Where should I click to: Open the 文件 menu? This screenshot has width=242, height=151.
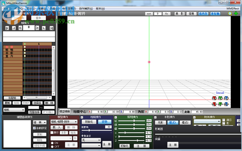(7, 9)
